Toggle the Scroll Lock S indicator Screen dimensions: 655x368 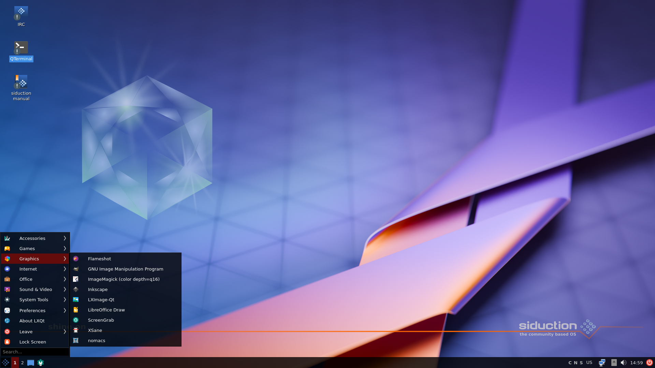pos(581,363)
